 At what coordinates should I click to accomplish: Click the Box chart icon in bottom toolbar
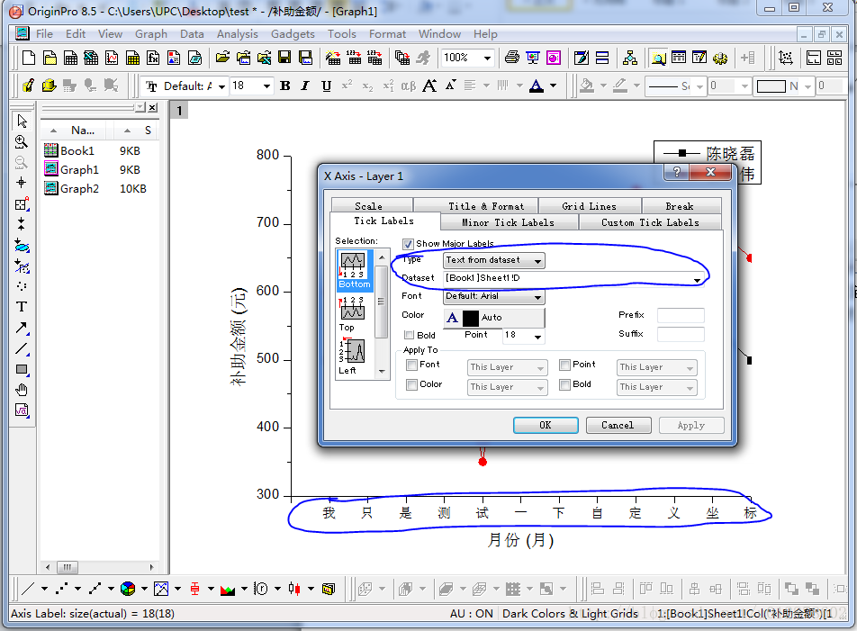pyautogui.click(x=194, y=589)
